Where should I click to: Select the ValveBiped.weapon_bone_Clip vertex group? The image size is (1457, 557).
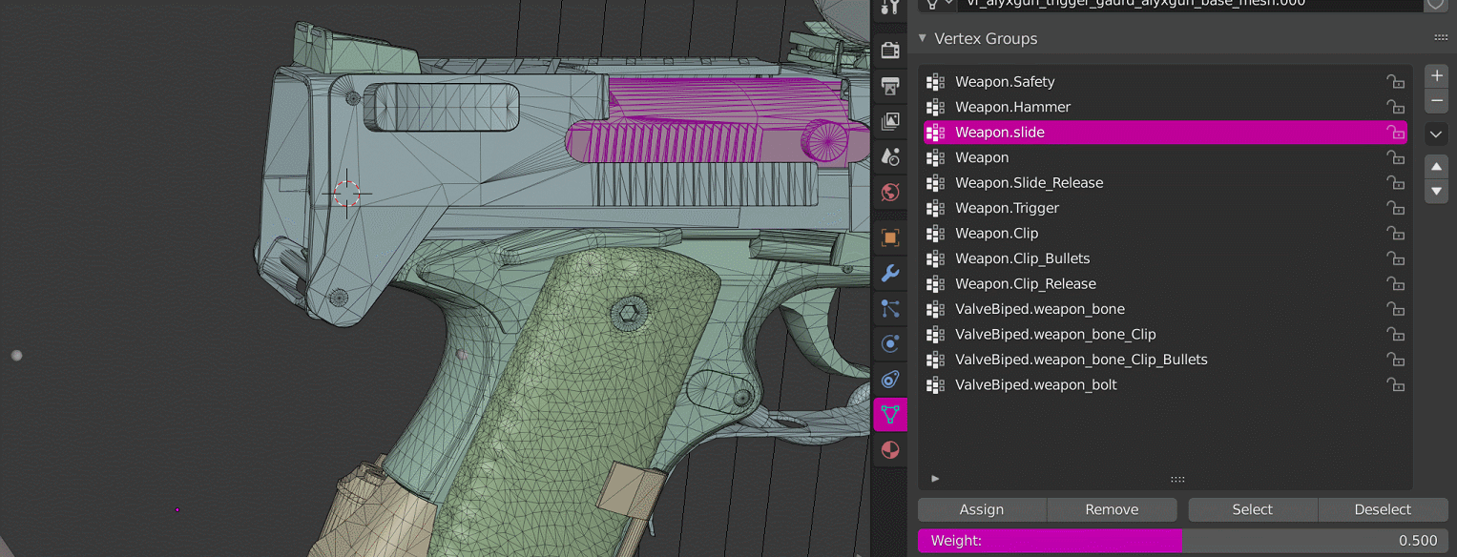click(x=1165, y=335)
